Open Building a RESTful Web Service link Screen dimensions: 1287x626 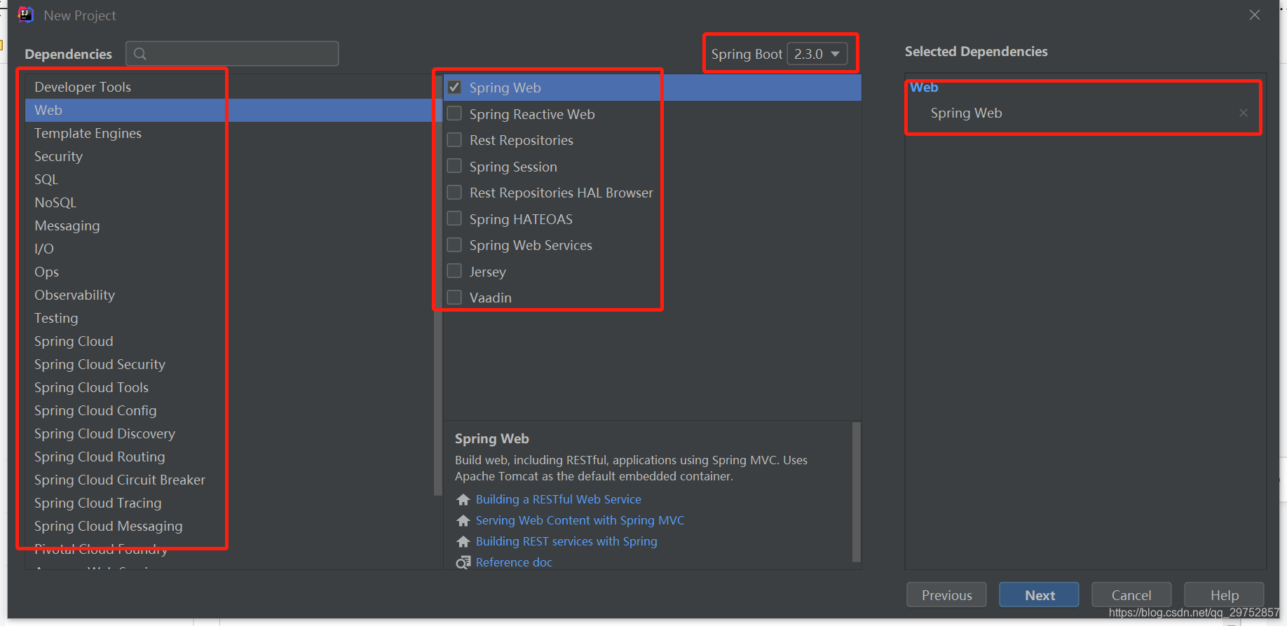[559, 499]
